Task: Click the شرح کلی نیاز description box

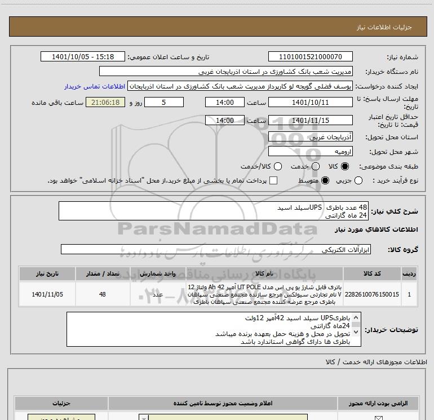Action: [214, 211]
